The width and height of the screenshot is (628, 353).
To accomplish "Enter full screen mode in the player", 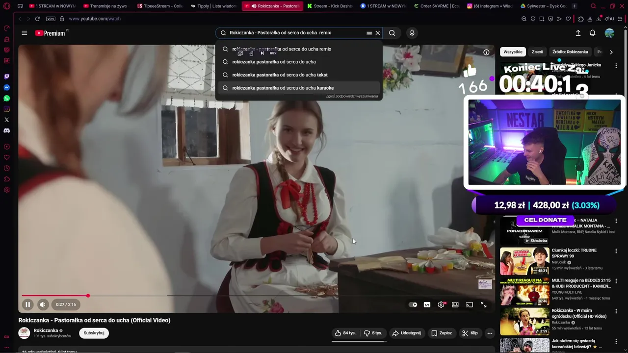I will [484, 304].
